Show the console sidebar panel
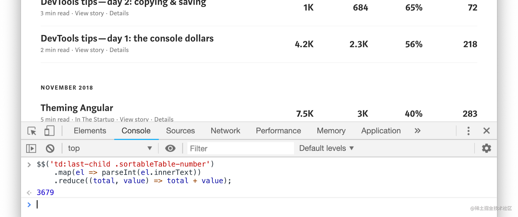 point(31,148)
